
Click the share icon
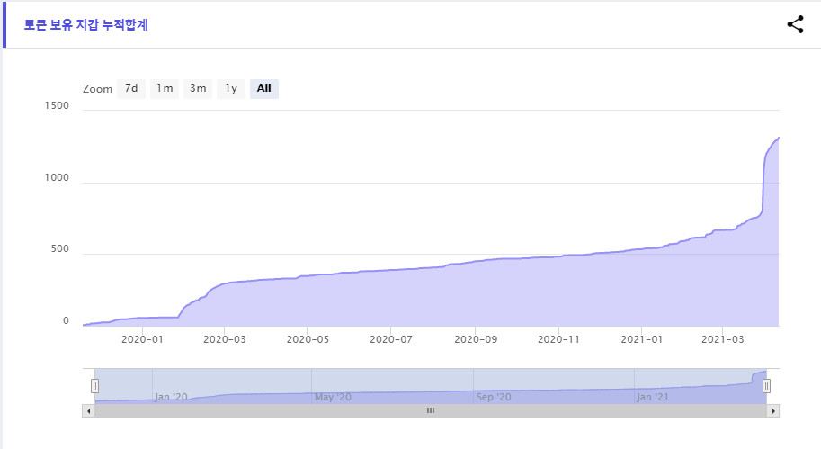click(x=795, y=24)
